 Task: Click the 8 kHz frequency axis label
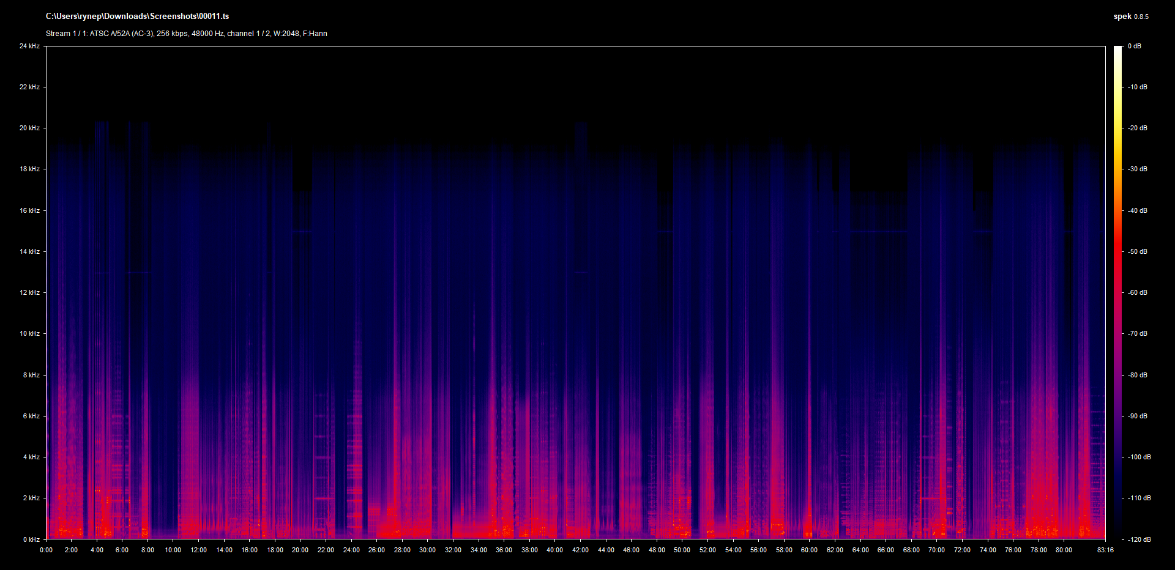[x=31, y=375]
